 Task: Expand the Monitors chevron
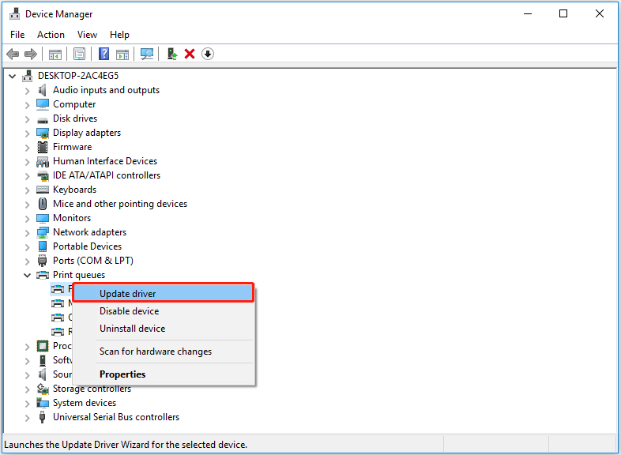point(27,219)
